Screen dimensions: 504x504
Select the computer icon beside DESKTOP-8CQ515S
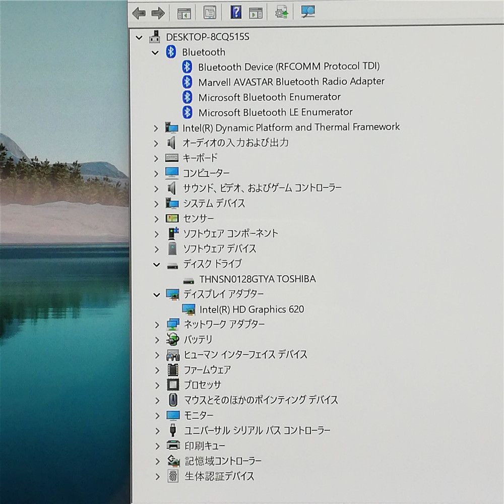(x=155, y=37)
